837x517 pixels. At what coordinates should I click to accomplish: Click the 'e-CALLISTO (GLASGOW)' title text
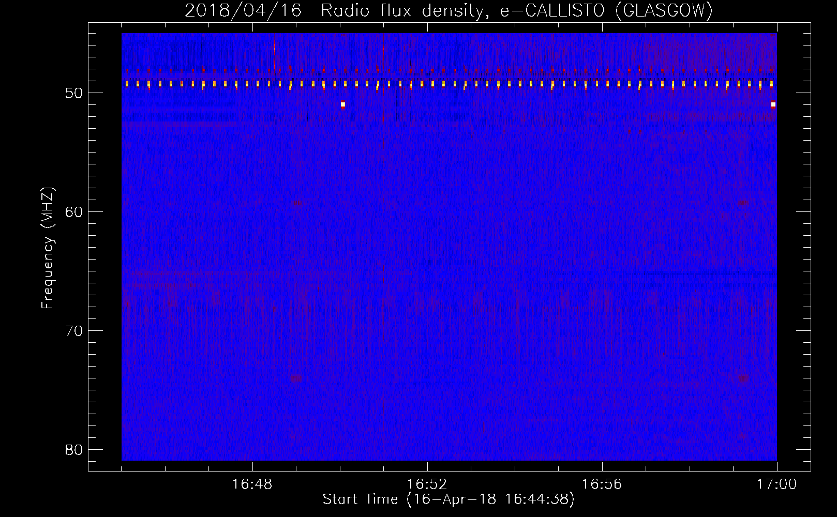coord(606,10)
